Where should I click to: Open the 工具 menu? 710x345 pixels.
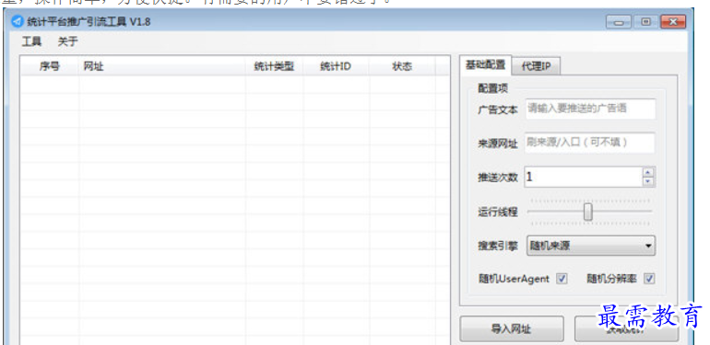point(31,42)
